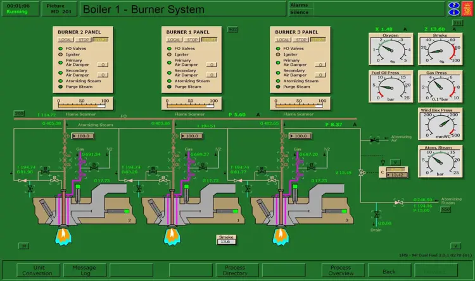
Task: Click the Atomizing Air valve symbol
Action: [374, 139]
